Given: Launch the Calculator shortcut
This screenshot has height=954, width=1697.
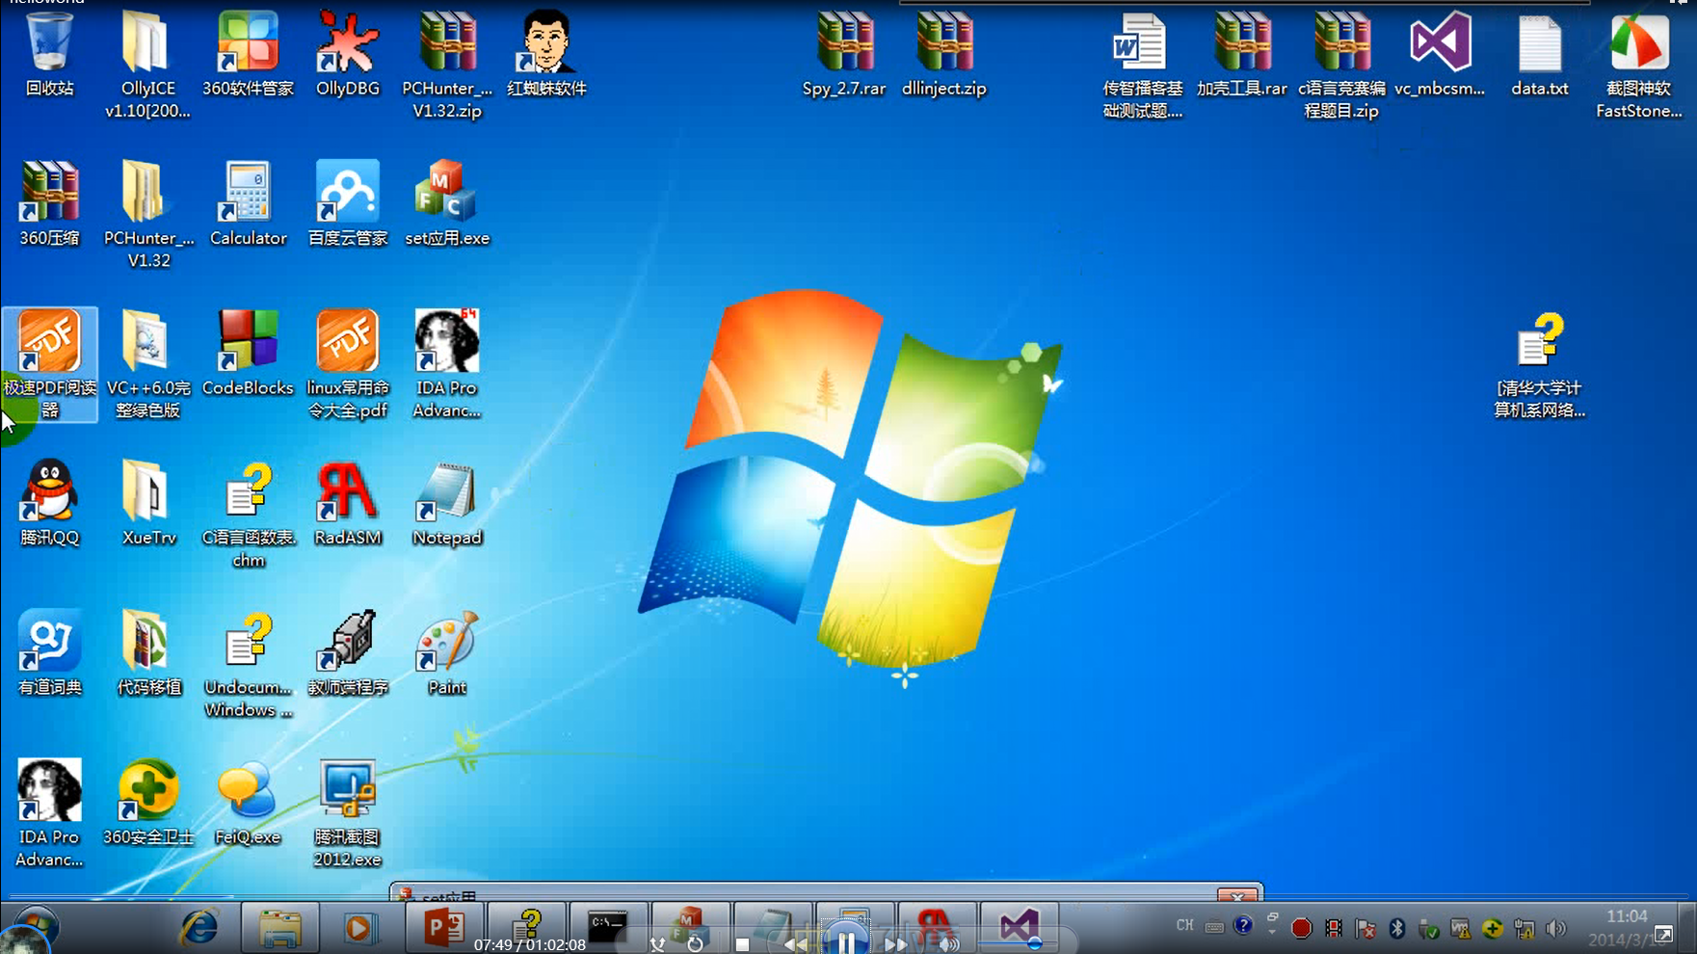Looking at the screenshot, I should pos(248,203).
